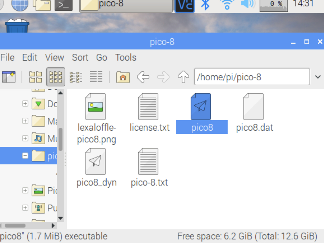324x243 pixels.
Task: Click the CPU usage monitor showing 0 %
Action: click(x=273, y=5)
